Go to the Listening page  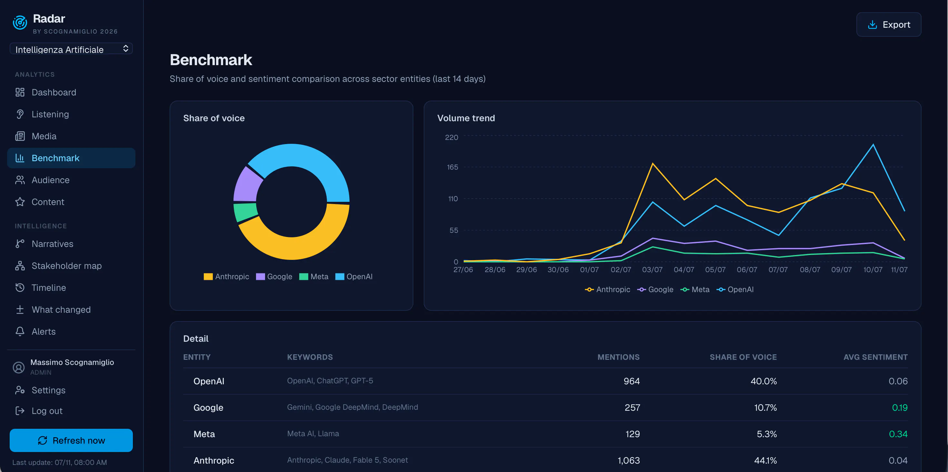[71, 114]
